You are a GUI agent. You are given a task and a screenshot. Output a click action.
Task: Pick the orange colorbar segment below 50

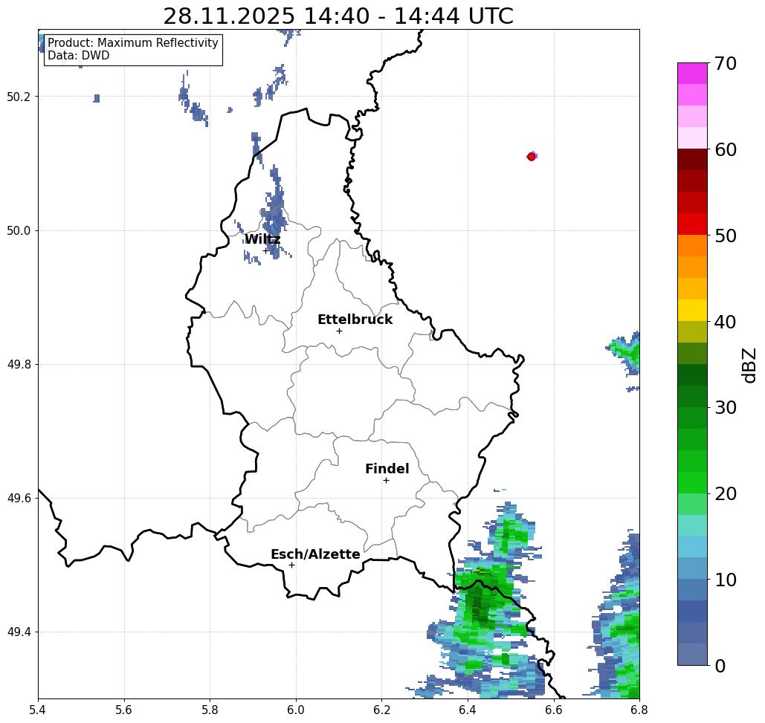(x=692, y=246)
